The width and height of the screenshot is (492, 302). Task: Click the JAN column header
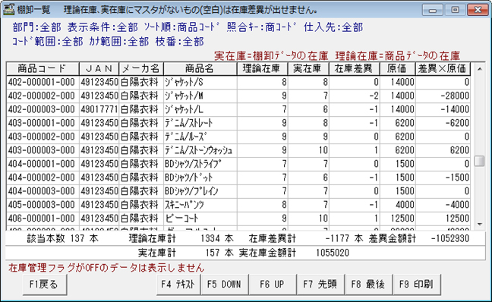click(99, 69)
